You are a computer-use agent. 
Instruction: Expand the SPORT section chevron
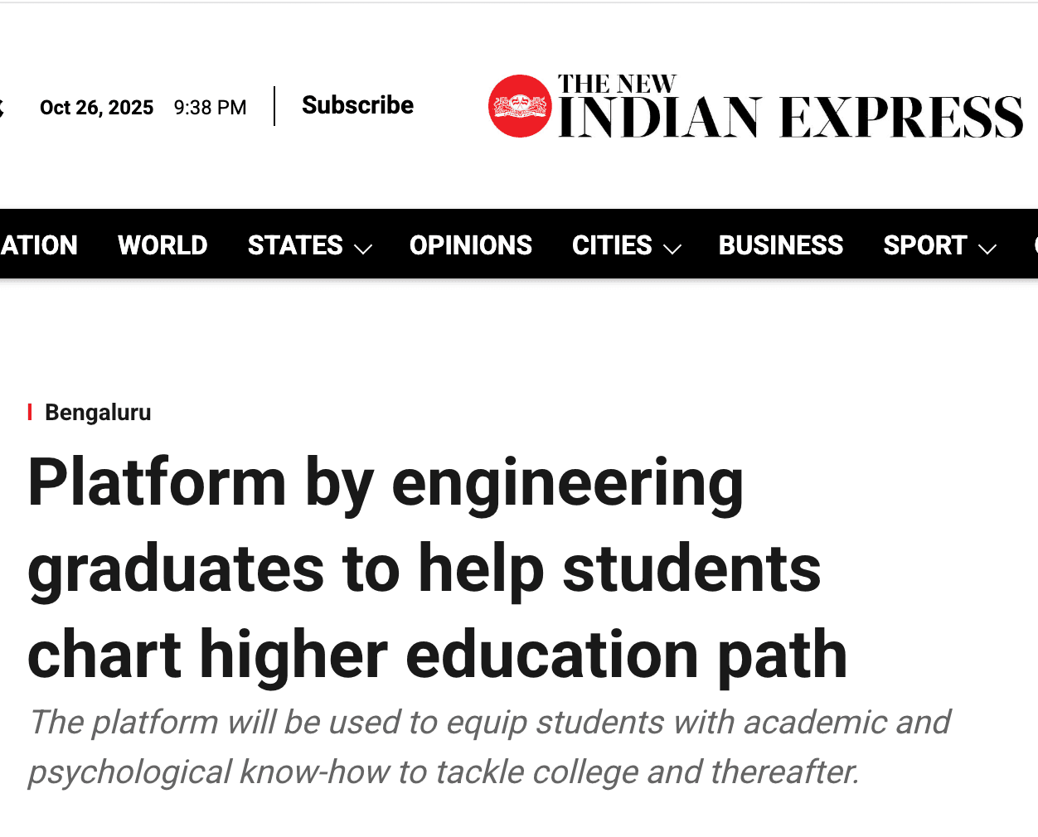[x=987, y=249]
